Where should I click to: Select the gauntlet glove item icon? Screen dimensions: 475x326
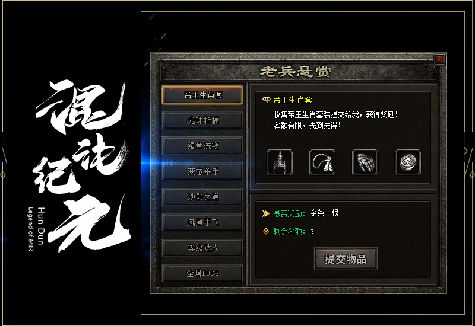pyautogui.click(x=365, y=162)
